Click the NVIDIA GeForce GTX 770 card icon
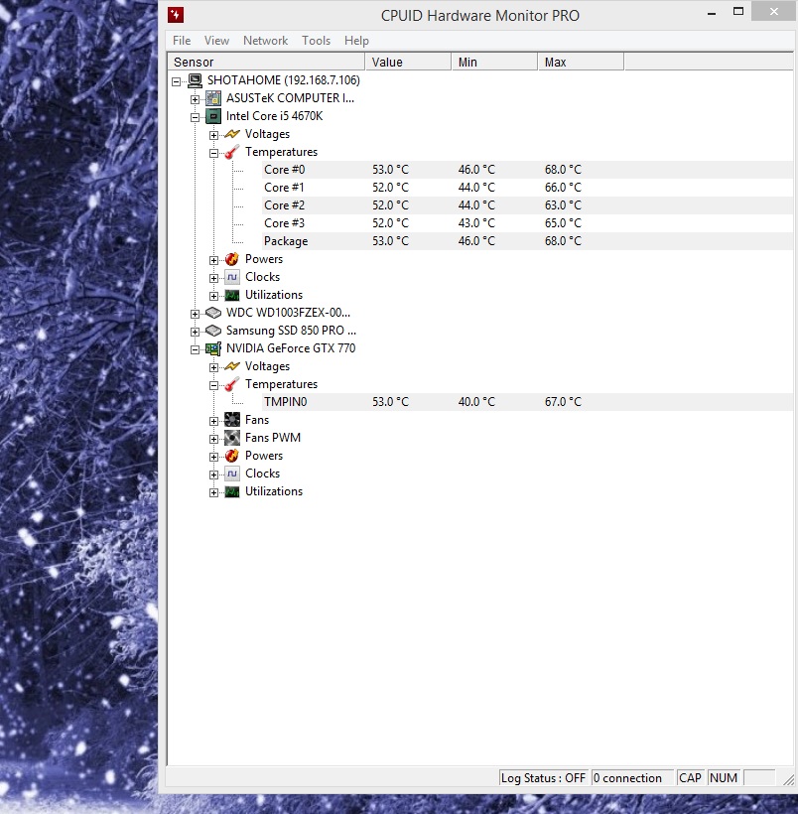The width and height of the screenshot is (798, 814). coord(213,348)
